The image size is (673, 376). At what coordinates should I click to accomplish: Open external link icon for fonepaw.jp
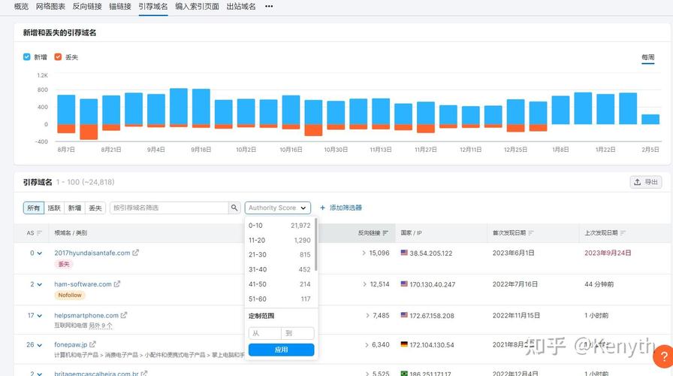pos(92,344)
